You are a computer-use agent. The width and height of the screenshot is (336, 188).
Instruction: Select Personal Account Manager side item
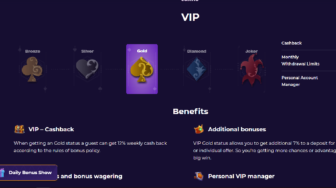pos(300,81)
